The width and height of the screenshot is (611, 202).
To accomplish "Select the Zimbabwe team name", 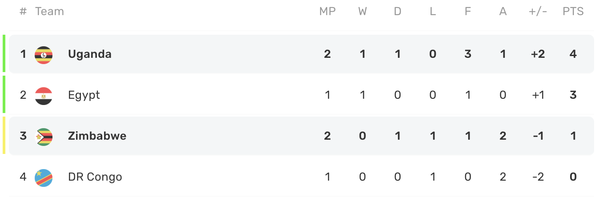I will click(x=97, y=136).
